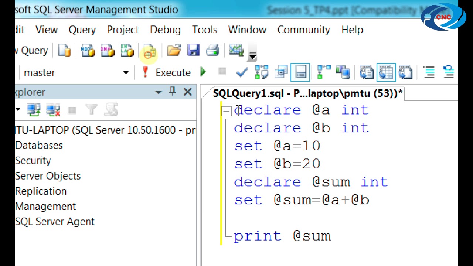The image size is (473, 266).
Task: Select the SQL Server Agent tree node
Action: [55, 222]
